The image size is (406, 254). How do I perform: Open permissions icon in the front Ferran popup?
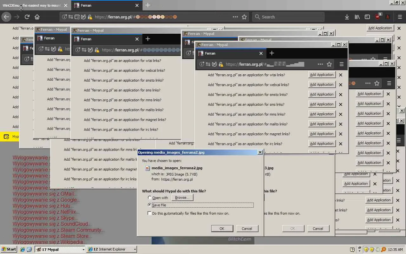click(x=208, y=64)
